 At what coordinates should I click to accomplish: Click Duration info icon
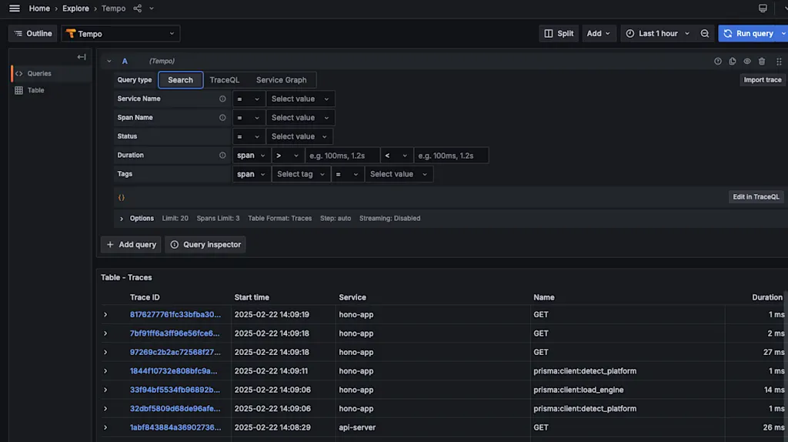click(x=222, y=155)
